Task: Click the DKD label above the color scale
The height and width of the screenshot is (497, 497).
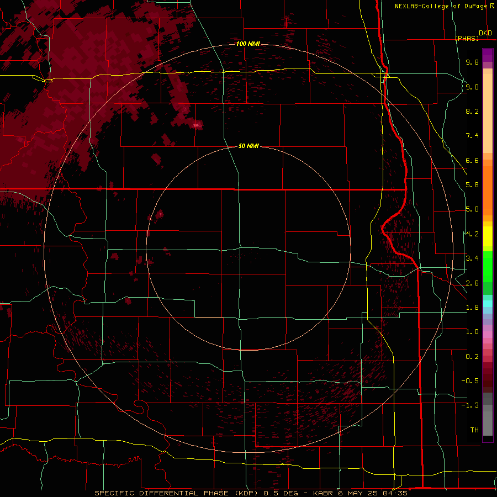Action: point(485,33)
